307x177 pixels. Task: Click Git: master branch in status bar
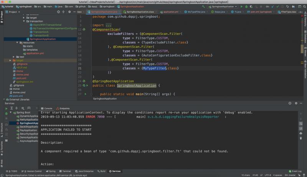(x=290, y=175)
